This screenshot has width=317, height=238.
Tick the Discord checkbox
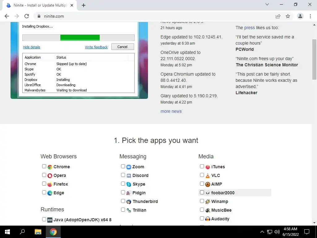(123, 175)
